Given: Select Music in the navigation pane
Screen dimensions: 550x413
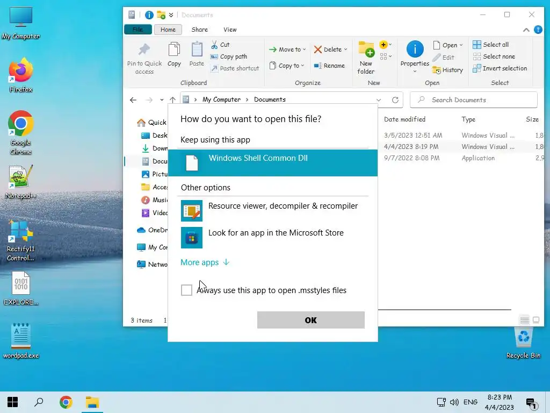Looking at the screenshot, I should 154,200.
